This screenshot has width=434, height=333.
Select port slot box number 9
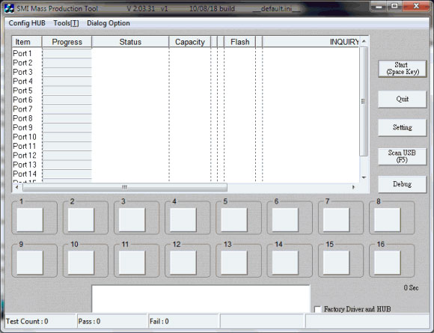click(30, 263)
